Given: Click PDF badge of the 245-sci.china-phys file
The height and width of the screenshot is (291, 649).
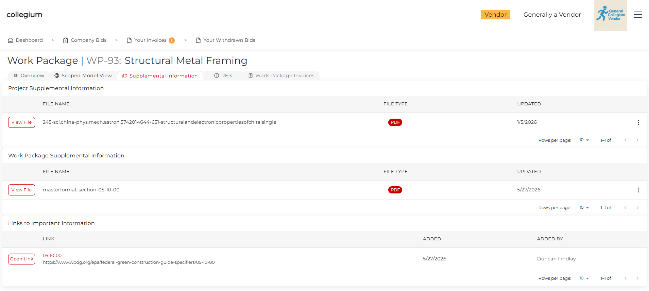Looking at the screenshot, I should tap(395, 122).
